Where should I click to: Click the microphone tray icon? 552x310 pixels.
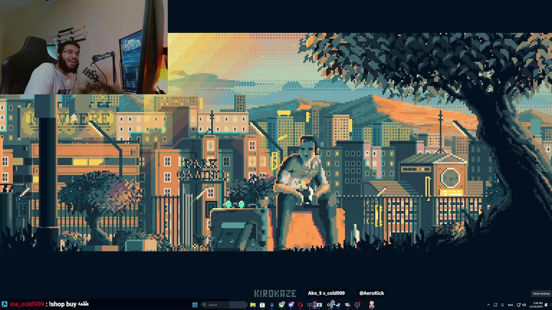[502, 305]
